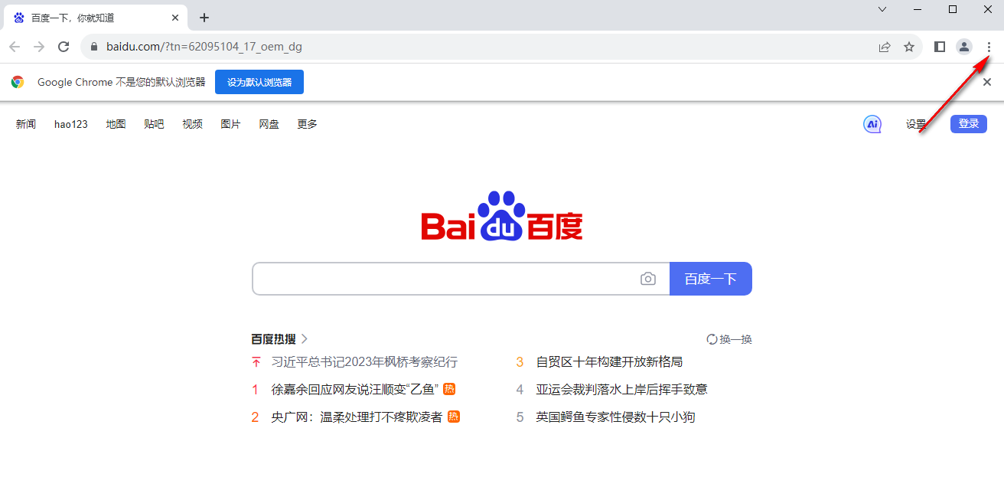This screenshot has height=487, width=1004.
Task: Open the hao123 link
Action: 71,124
